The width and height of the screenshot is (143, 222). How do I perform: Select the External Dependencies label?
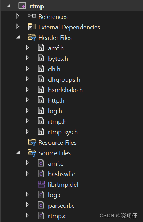[x=69, y=27]
